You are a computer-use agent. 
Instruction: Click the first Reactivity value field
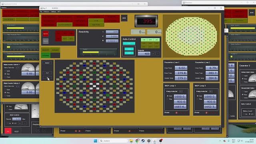(x=112, y=32)
